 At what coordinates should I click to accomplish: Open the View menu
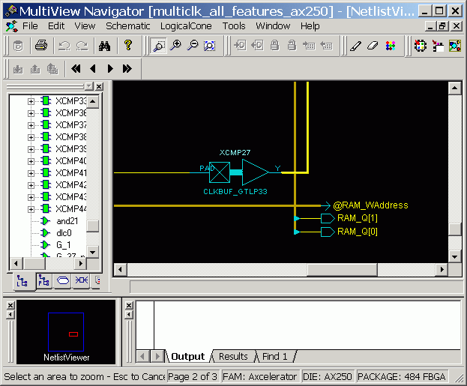[x=85, y=26]
